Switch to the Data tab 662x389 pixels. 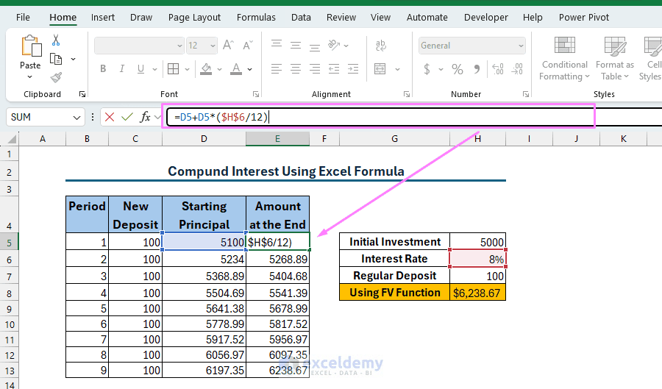tap(301, 18)
